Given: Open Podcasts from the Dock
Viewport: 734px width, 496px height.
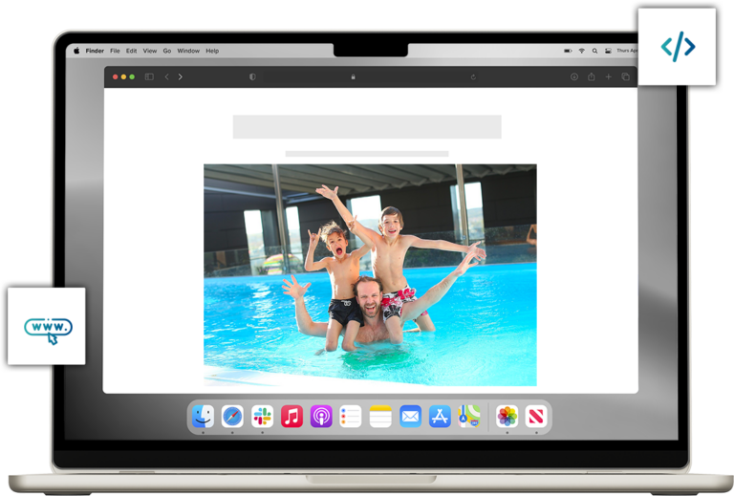Looking at the screenshot, I should (321, 416).
